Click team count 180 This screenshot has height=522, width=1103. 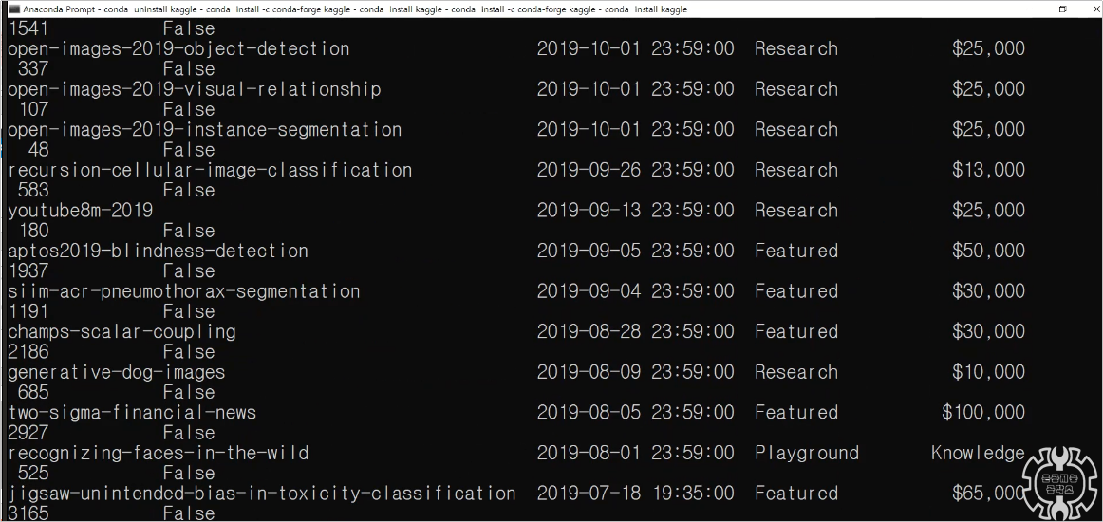[x=34, y=231]
